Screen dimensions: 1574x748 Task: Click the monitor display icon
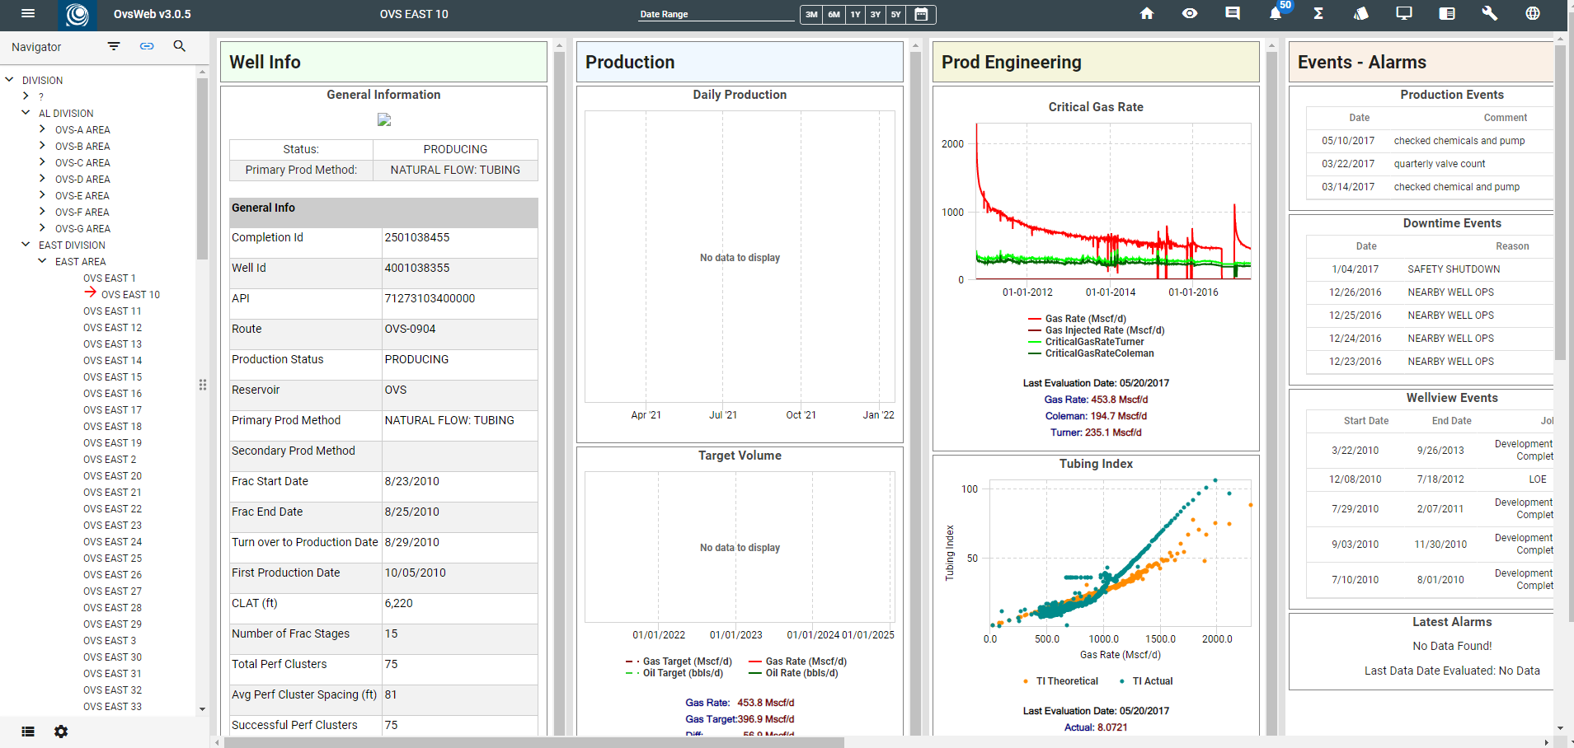pos(1404,13)
